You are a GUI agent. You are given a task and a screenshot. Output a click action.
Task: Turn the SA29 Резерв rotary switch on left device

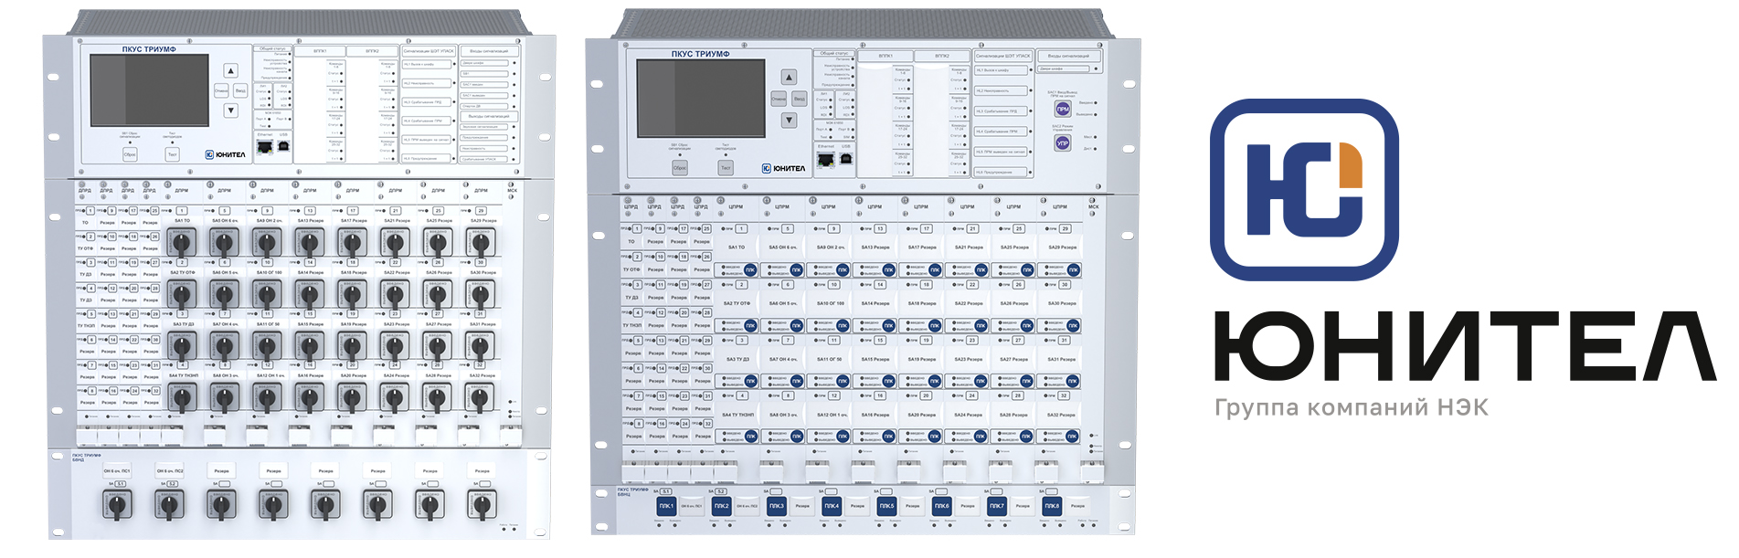coord(481,242)
